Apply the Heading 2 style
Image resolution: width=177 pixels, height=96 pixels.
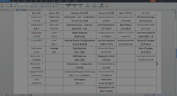click(75, 5)
